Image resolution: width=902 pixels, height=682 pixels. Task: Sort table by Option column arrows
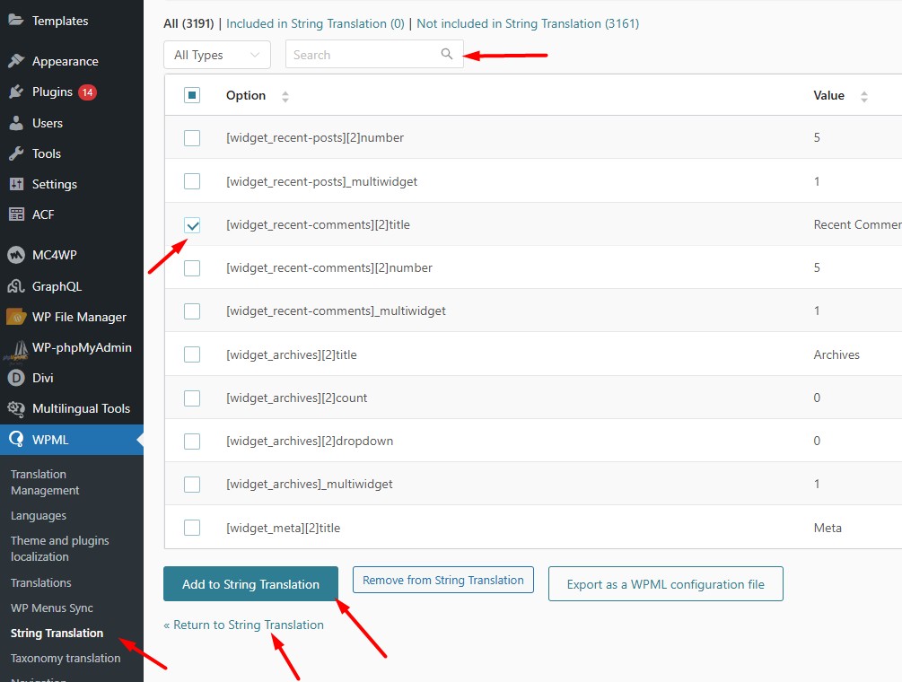pos(285,96)
